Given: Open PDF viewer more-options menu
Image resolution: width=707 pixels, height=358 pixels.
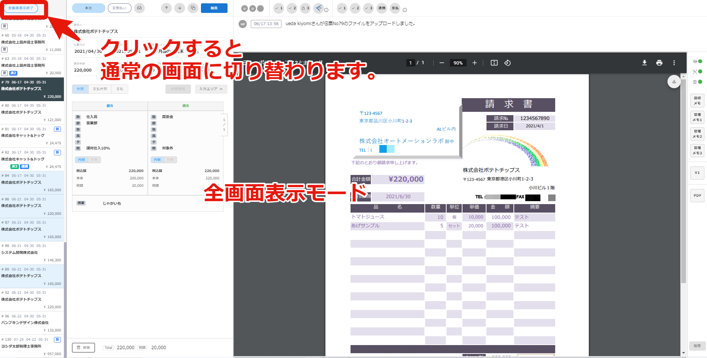Looking at the screenshot, I should pos(674,63).
